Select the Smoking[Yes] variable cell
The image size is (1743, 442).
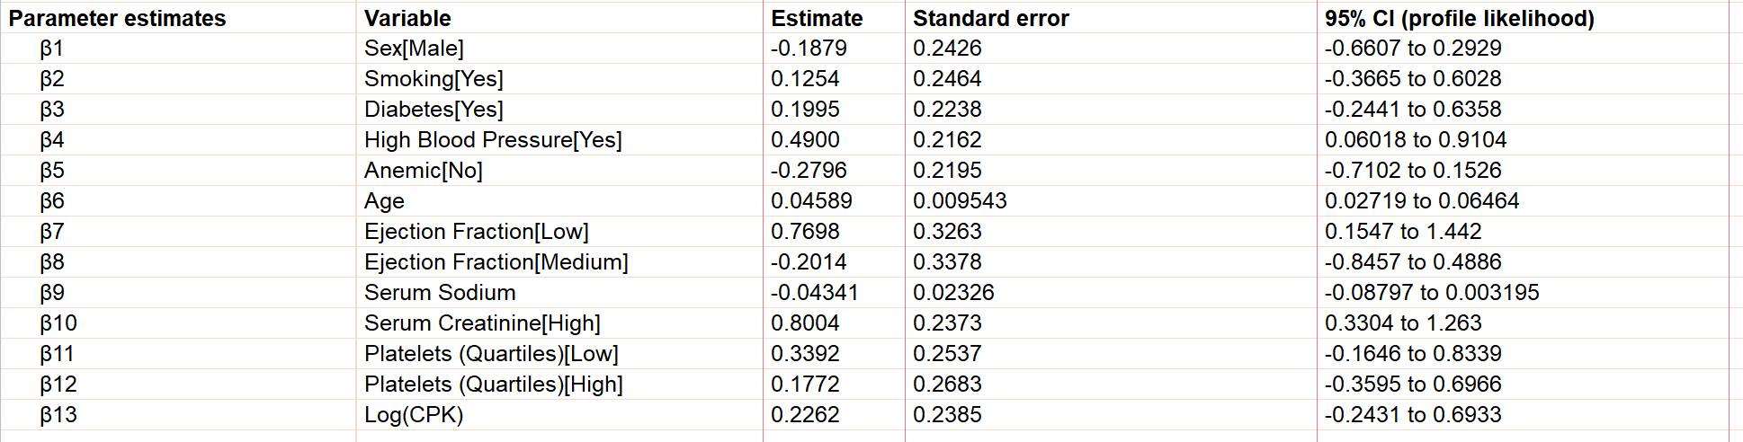click(434, 79)
